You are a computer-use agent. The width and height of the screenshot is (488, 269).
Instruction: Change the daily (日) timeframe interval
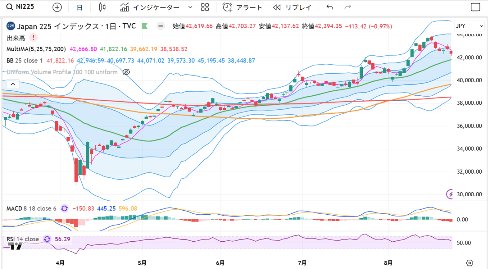(x=79, y=7)
